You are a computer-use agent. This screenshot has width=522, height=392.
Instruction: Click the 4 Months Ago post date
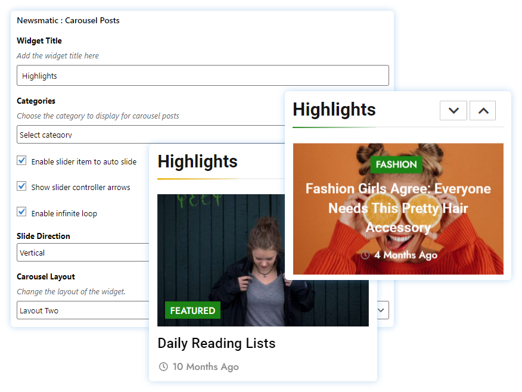(x=405, y=255)
